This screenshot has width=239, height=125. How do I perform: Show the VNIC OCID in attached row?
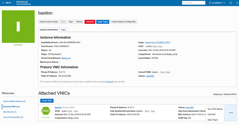click(70, 111)
